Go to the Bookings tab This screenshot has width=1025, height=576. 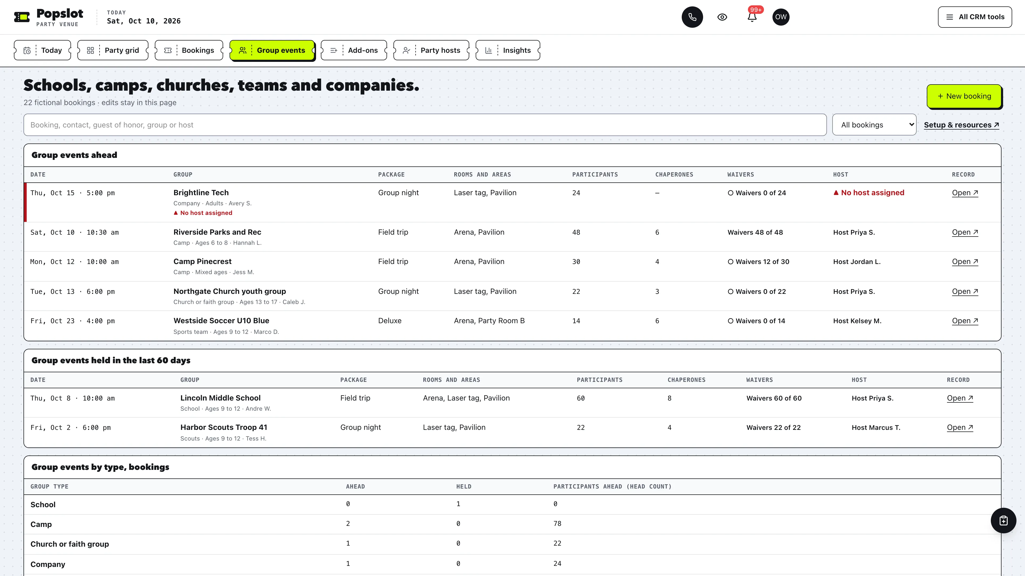pyautogui.click(x=189, y=50)
